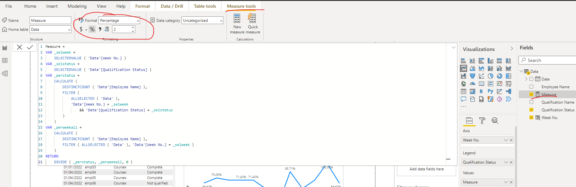The image size is (576, 187).
Task: Remove Qualification Status from Legend
Action: [511, 162]
